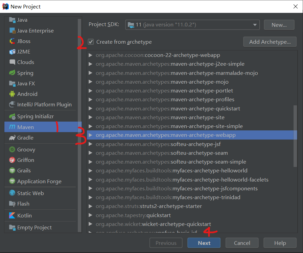Click the Empty Project folder icon
The width and height of the screenshot is (303, 253).
tap(12, 228)
